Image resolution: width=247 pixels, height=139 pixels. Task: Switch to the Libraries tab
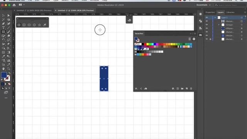pos(230,12)
